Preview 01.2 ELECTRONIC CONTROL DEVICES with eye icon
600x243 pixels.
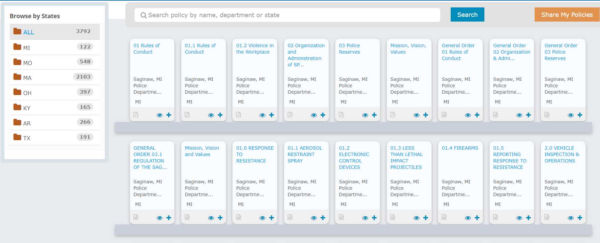[x=365, y=218]
